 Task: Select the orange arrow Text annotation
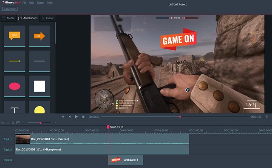coord(40,36)
